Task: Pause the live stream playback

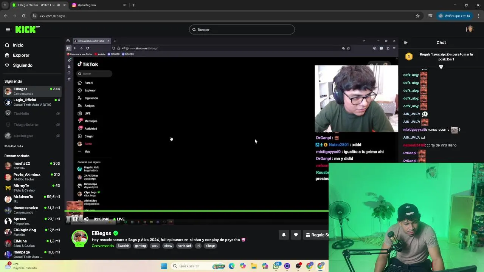Action: pos(75,219)
